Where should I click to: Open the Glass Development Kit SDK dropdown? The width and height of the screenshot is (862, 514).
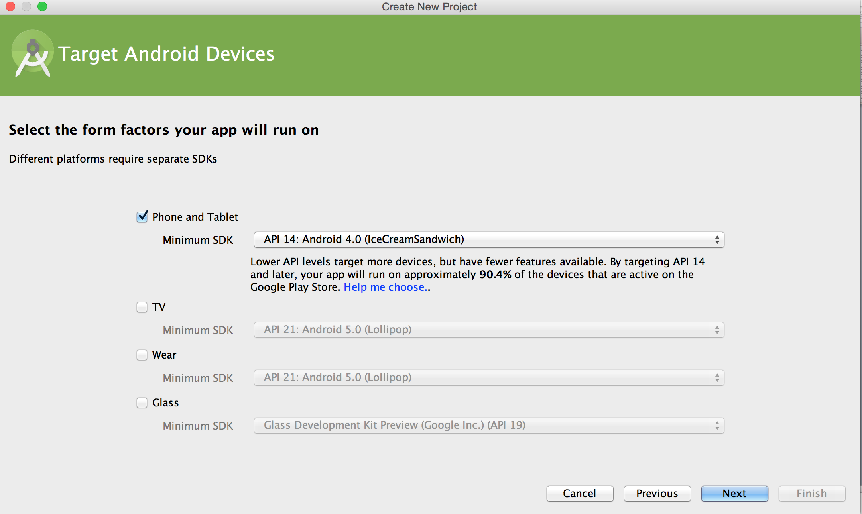(x=488, y=426)
